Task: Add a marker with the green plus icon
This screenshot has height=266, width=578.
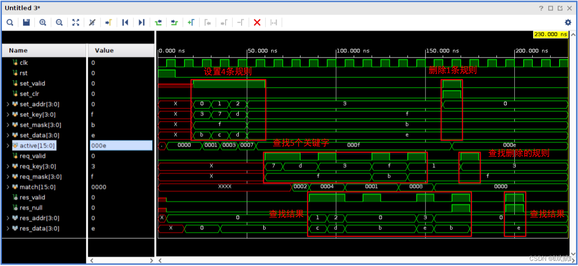Action: [x=191, y=22]
